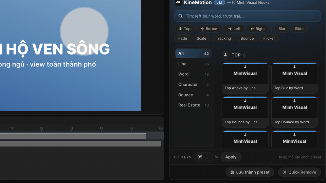
Task: Click the v1.1 version badge
Action: tap(219, 2)
